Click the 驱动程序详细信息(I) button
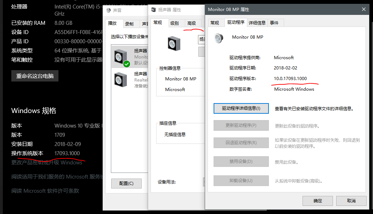This screenshot has width=373, height=214. coord(241,108)
